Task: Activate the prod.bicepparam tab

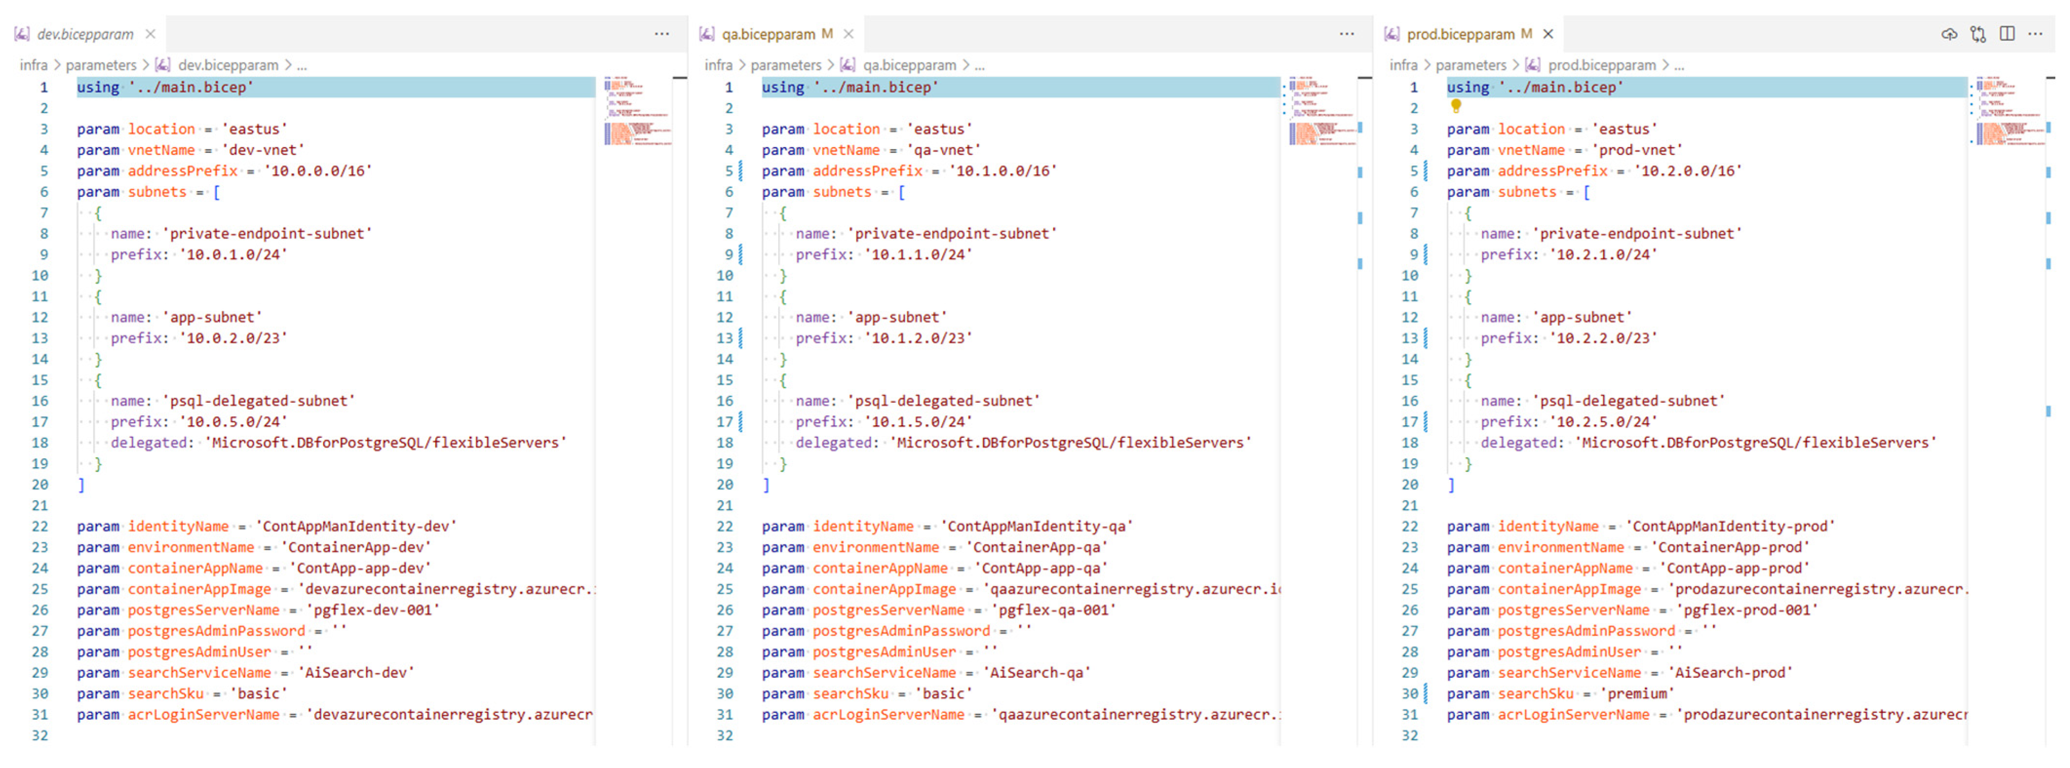Action: (x=1460, y=34)
